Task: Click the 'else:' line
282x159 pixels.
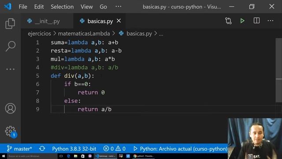Action: point(72,101)
